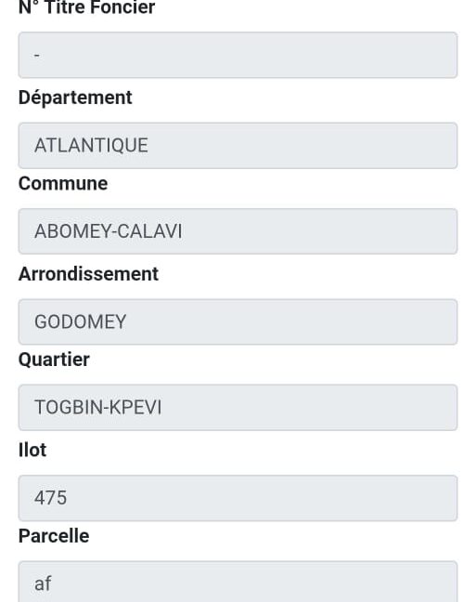The width and height of the screenshot is (463, 602).
Task: Focus the Parcelle field containing af
Action: tap(238, 582)
